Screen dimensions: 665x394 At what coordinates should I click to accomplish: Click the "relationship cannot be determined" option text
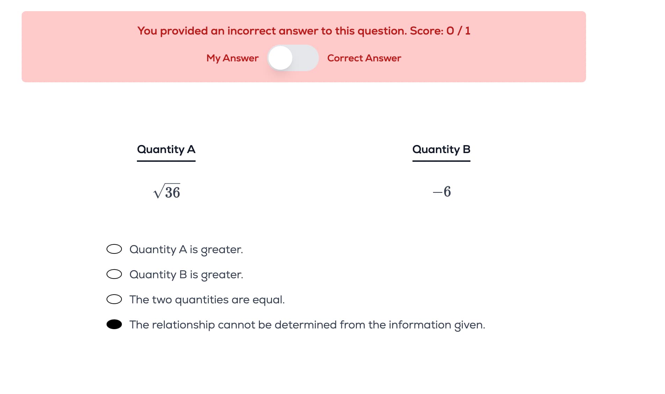(307, 325)
